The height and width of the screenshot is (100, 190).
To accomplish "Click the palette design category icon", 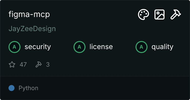I will coord(143,14).
